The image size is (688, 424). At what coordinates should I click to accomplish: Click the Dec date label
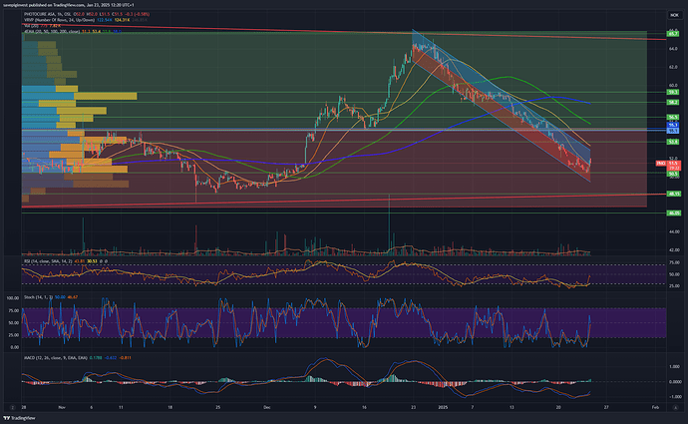267,407
